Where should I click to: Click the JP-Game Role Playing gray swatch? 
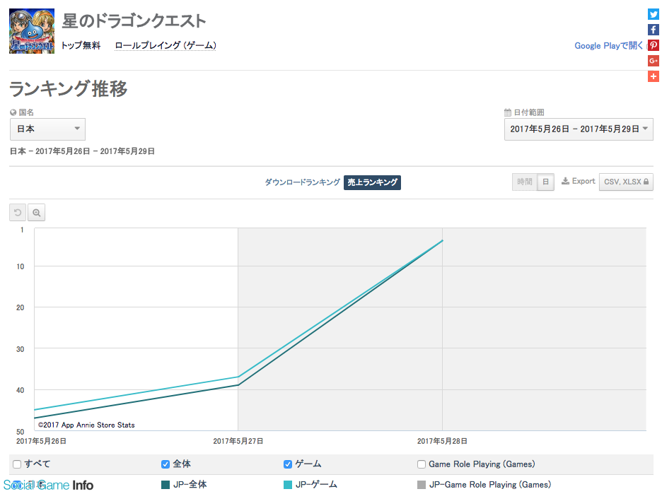coord(422,485)
